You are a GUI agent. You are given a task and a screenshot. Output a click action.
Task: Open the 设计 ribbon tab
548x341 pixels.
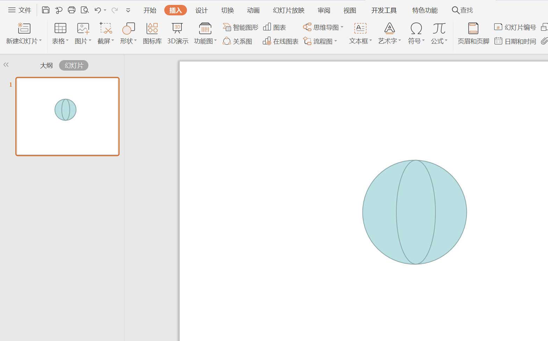point(201,10)
